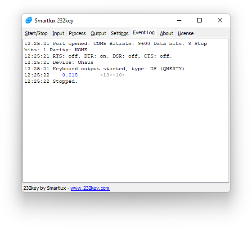Click the 'Stopped.' log entry
The width and height of the screenshot is (252, 228).
coord(51,81)
